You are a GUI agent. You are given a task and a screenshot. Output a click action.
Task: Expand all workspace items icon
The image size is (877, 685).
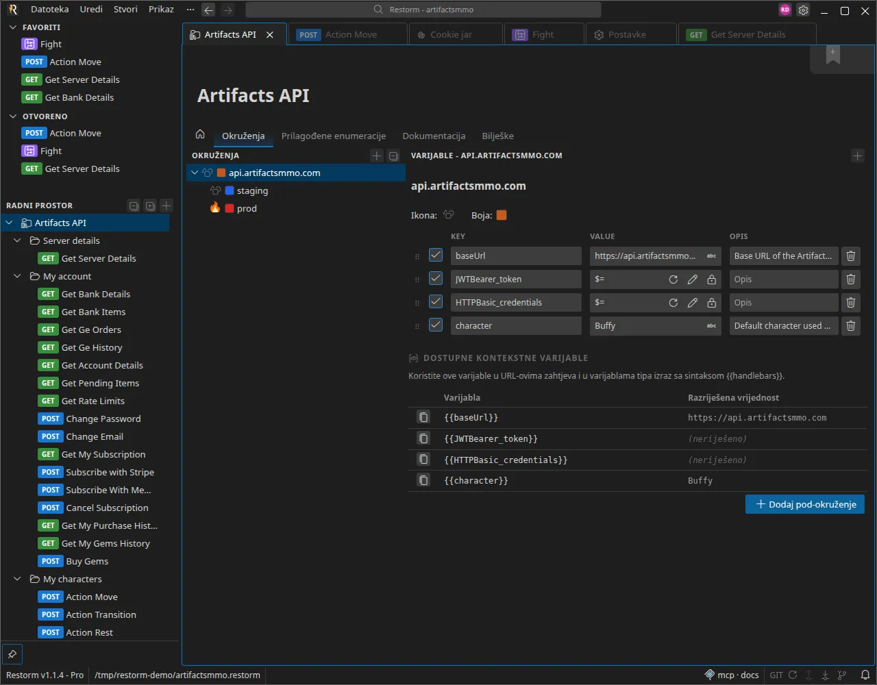(150, 206)
